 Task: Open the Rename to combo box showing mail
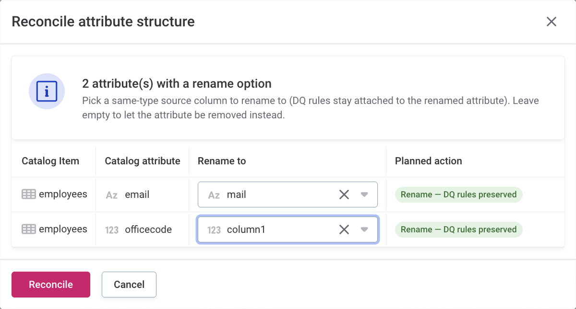(x=288, y=195)
